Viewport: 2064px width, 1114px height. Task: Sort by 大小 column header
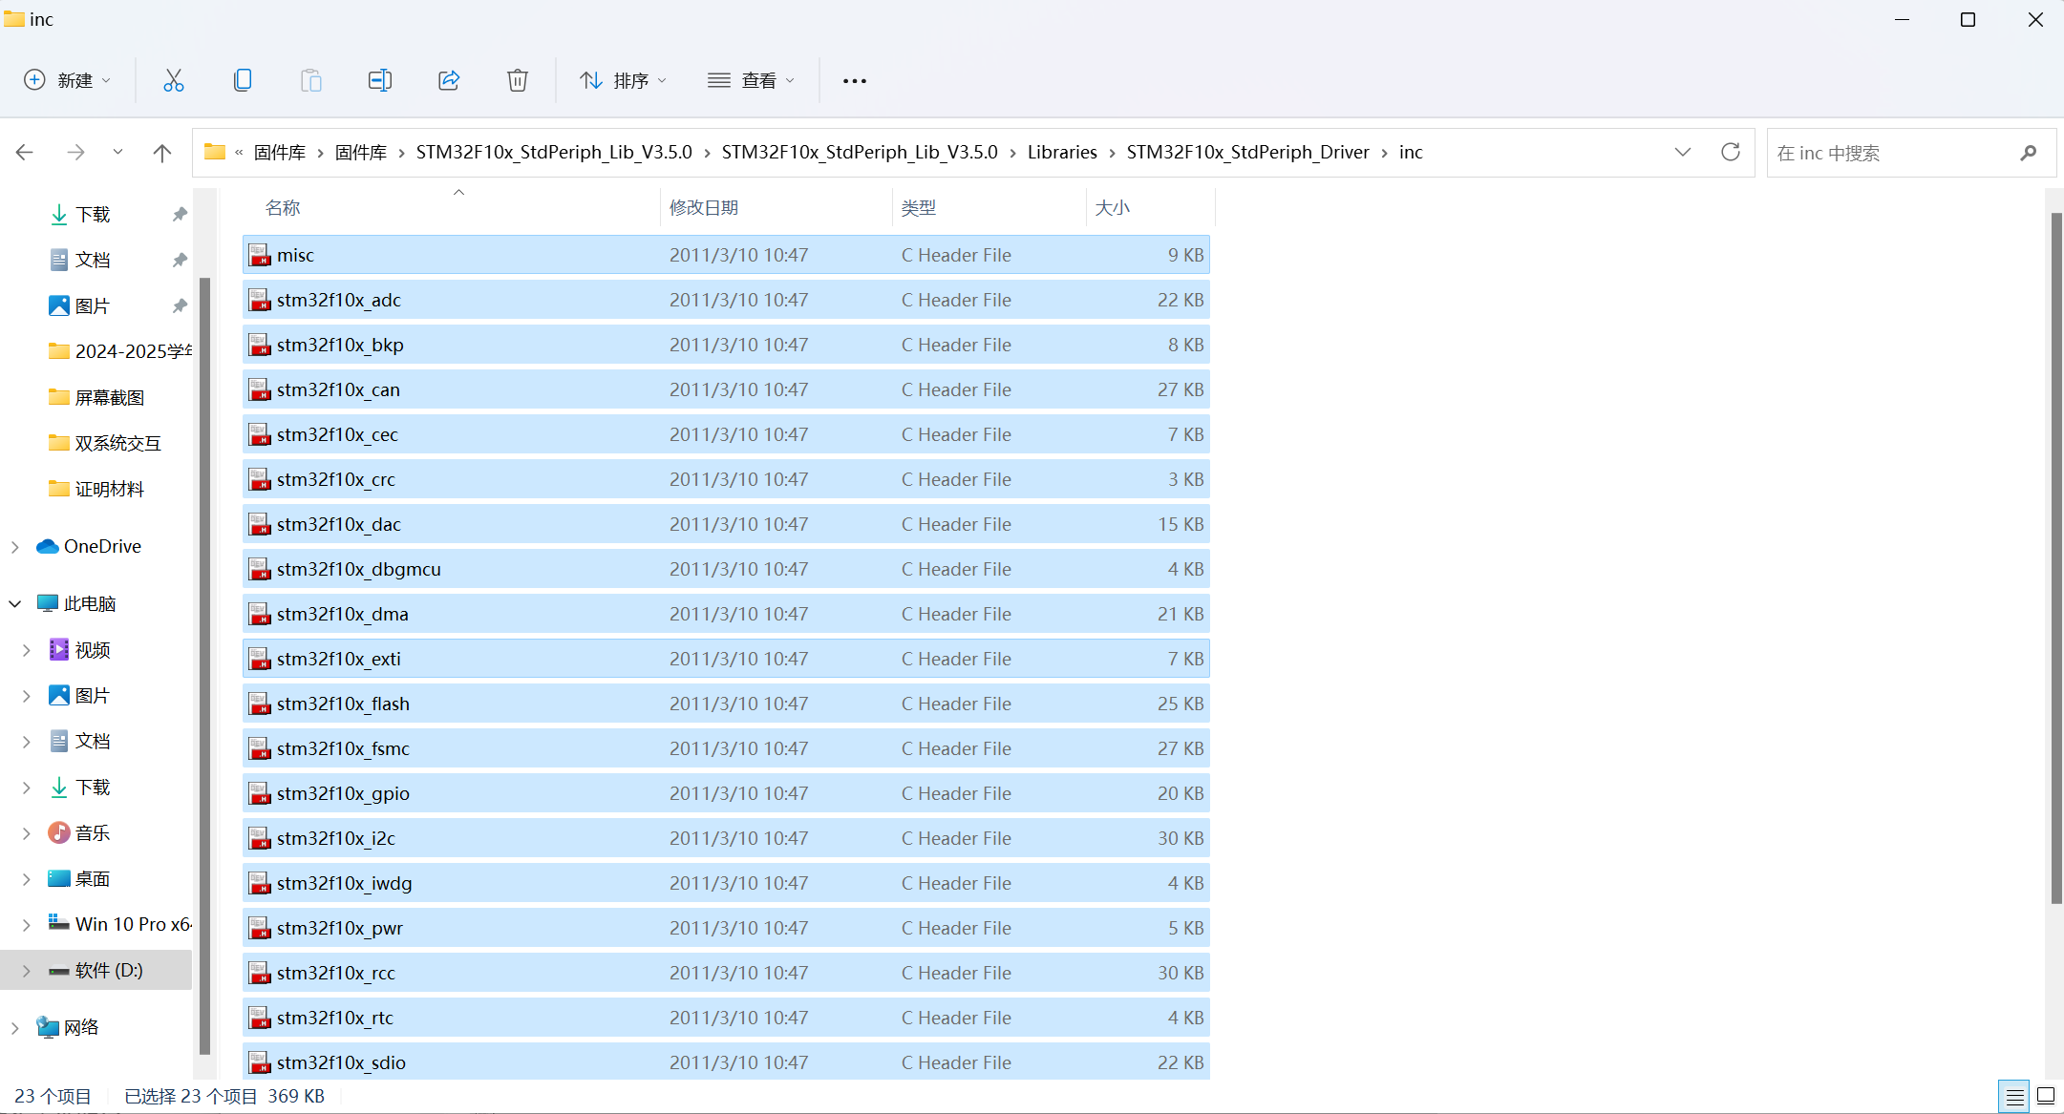1113,207
